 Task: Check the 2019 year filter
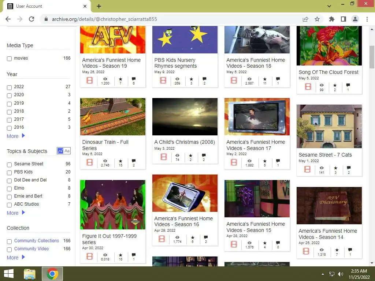[9, 104]
